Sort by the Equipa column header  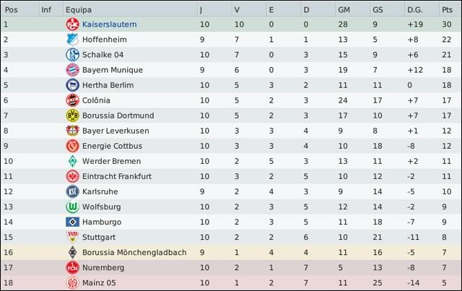pyautogui.click(x=77, y=9)
